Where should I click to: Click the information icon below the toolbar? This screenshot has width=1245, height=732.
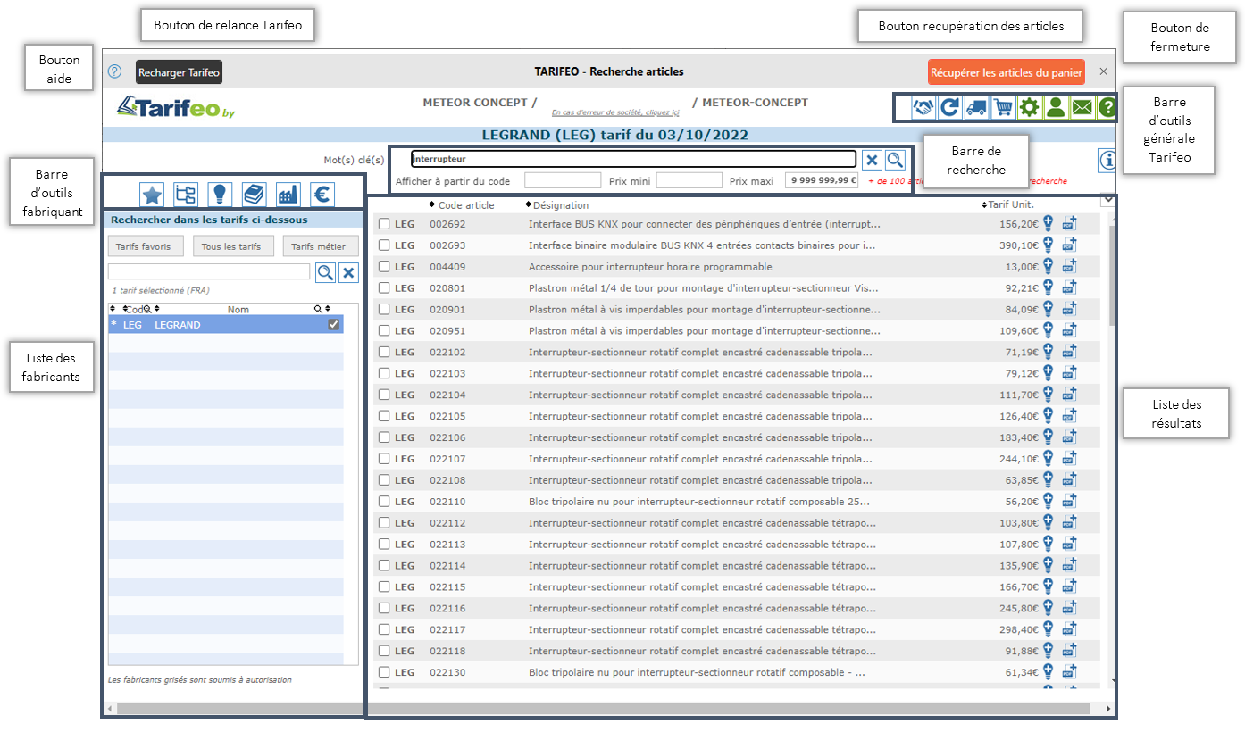tap(1107, 160)
